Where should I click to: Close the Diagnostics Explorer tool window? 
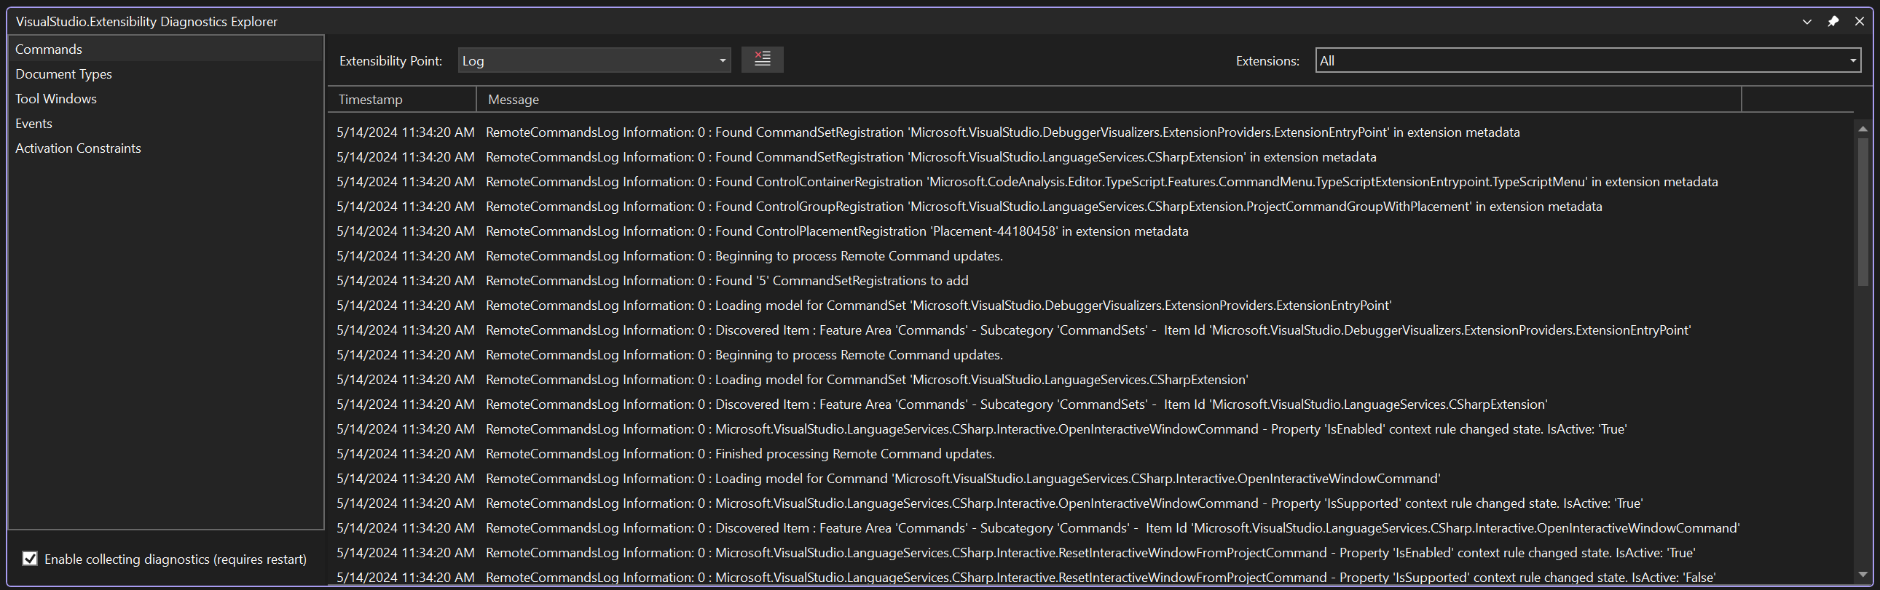point(1859,21)
